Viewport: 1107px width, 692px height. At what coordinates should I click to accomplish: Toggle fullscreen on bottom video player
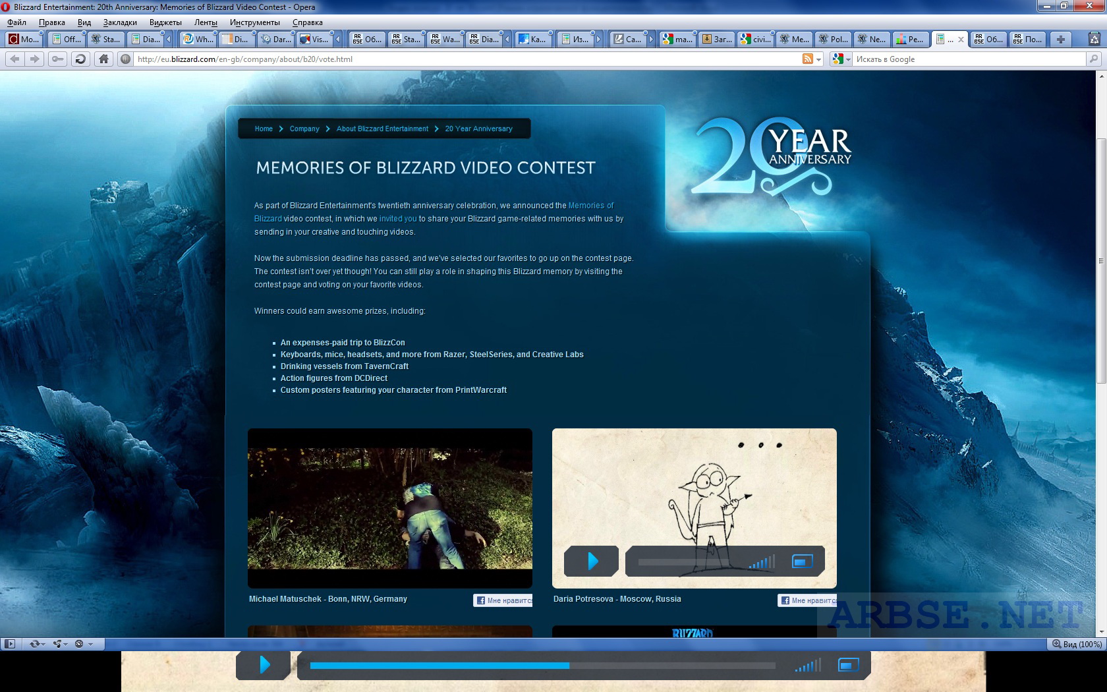tap(848, 665)
